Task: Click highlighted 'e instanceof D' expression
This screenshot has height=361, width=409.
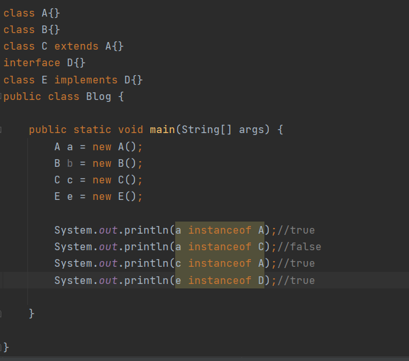Action: pos(220,280)
